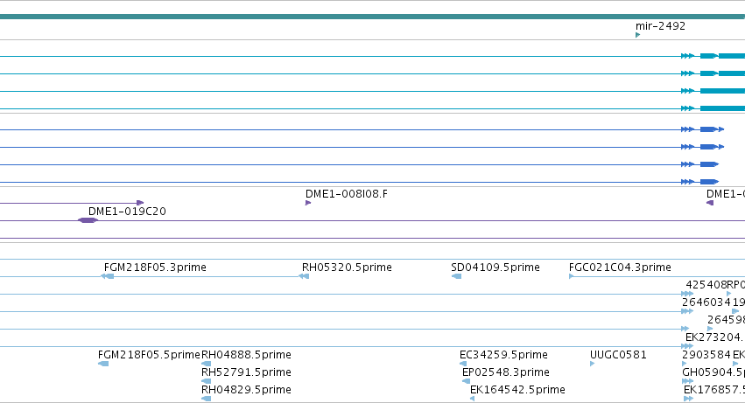The width and height of the screenshot is (745, 403).
Task: Select the arrow glyph beneath FGM218F05.3prime
Action: click(108, 276)
